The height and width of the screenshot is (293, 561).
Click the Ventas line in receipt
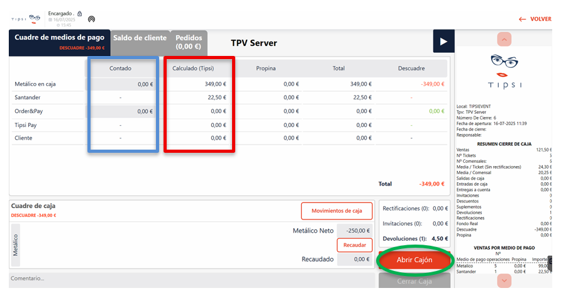pos(504,150)
